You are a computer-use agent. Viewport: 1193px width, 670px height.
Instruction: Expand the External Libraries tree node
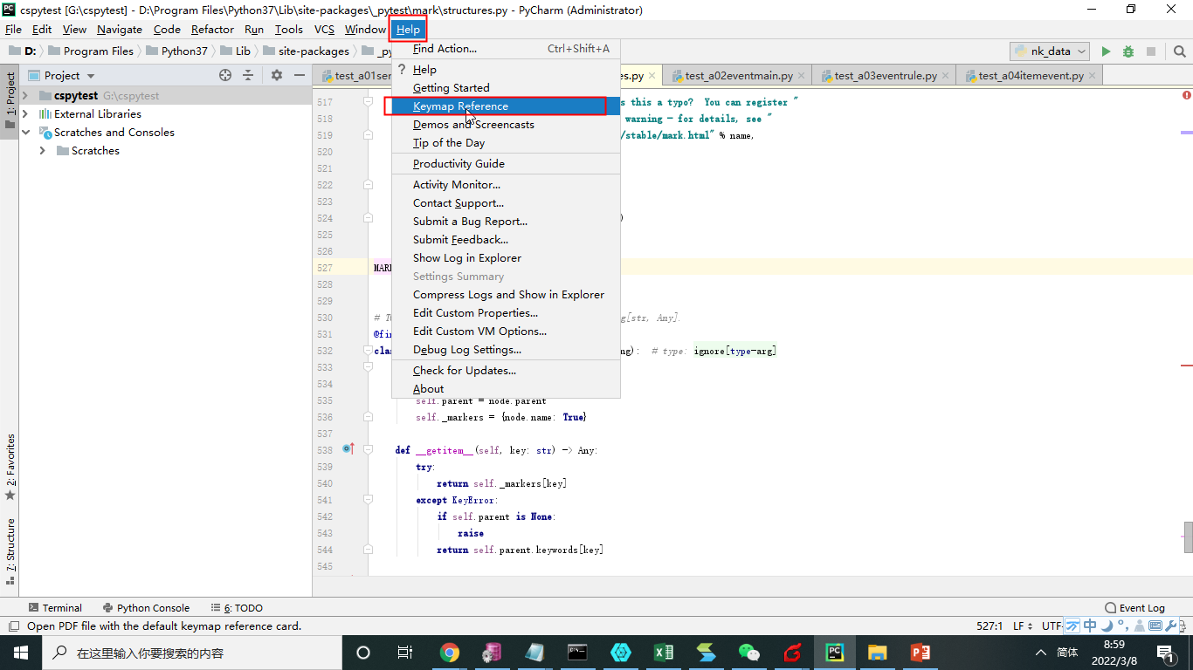point(25,114)
